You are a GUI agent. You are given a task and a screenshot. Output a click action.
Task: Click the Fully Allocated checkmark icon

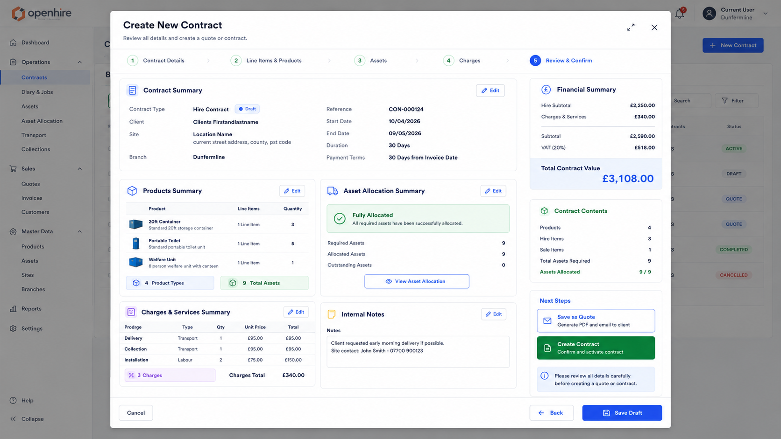(x=340, y=218)
